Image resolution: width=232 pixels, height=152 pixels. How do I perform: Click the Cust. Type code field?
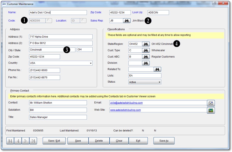(135, 50)
